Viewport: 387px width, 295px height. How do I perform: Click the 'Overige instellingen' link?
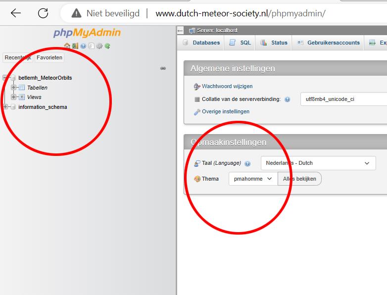pos(226,111)
